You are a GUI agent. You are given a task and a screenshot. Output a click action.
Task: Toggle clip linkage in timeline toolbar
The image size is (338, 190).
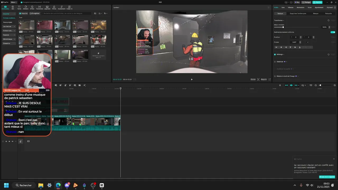[x=296, y=85]
